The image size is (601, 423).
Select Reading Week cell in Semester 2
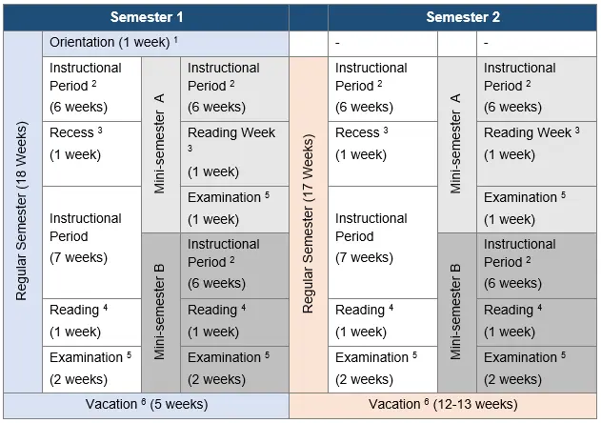533,143
